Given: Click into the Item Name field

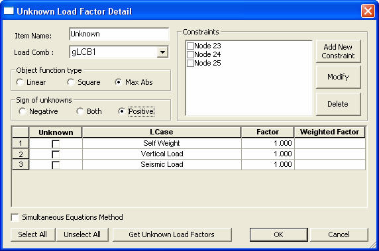Looking at the screenshot, I should [x=119, y=34].
